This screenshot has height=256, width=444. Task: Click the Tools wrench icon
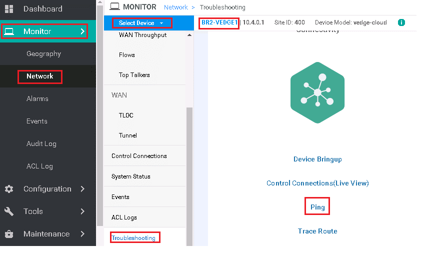coord(9,211)
